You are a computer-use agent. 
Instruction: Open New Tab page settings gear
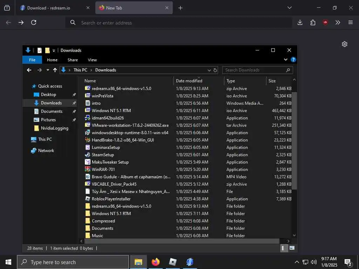345,44
